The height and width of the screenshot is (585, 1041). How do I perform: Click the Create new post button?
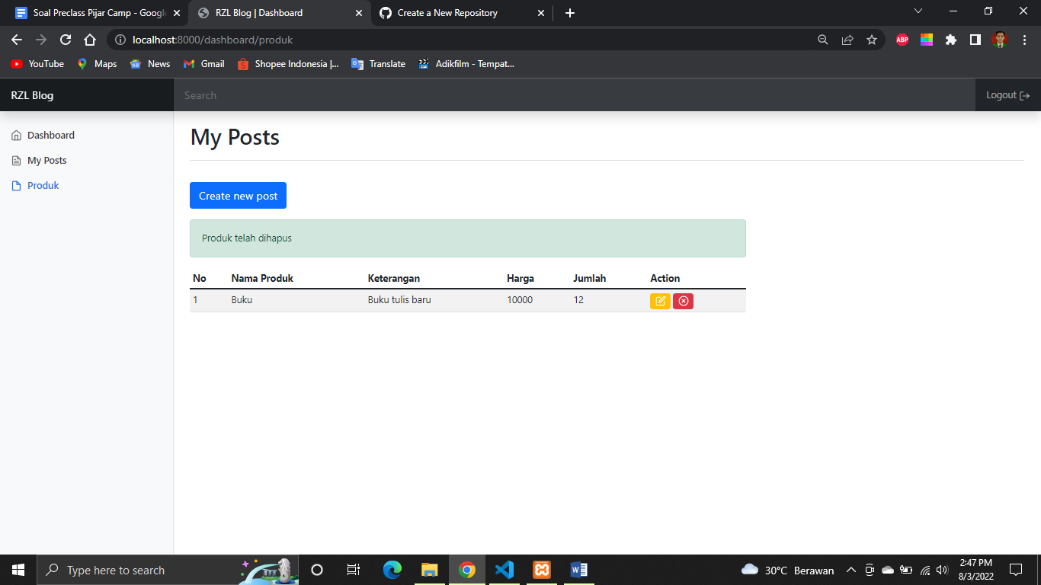[x=238, y=195]
